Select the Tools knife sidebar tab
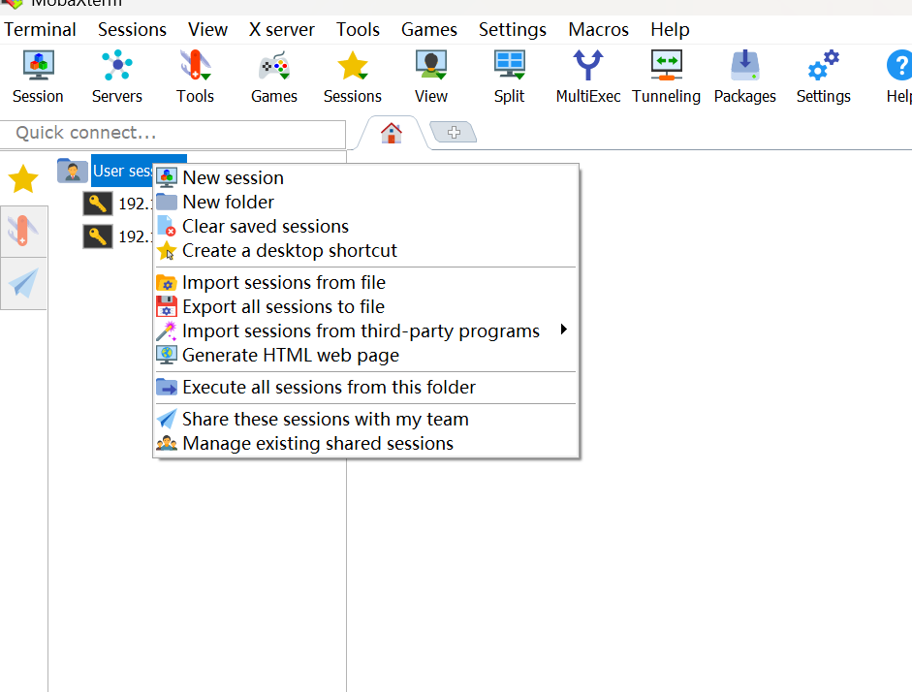912x692 pixels. [x=23, y=231]
